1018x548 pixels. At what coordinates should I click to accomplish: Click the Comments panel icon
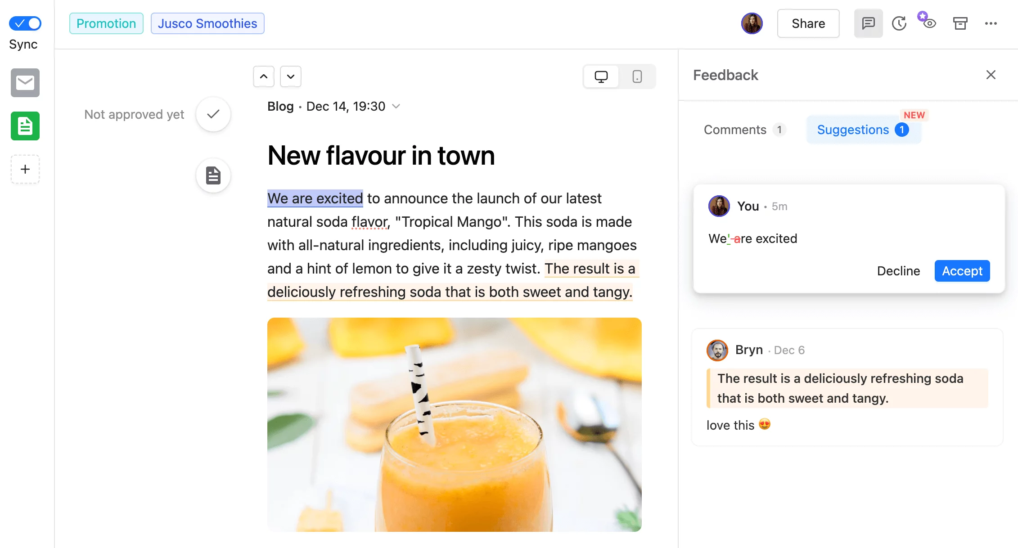pyautogui.click(x=869, y=23)
